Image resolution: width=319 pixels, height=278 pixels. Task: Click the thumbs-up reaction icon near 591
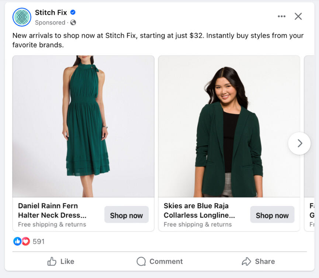click(x=17, y=241)
